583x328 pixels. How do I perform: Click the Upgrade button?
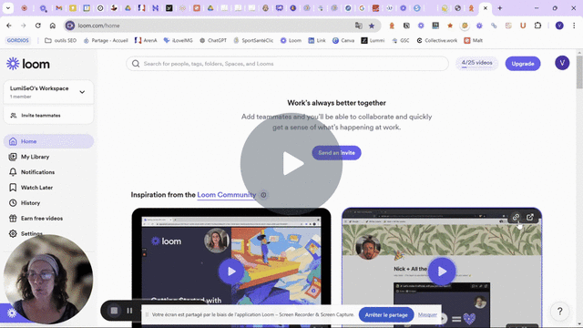tap(523, 64)
